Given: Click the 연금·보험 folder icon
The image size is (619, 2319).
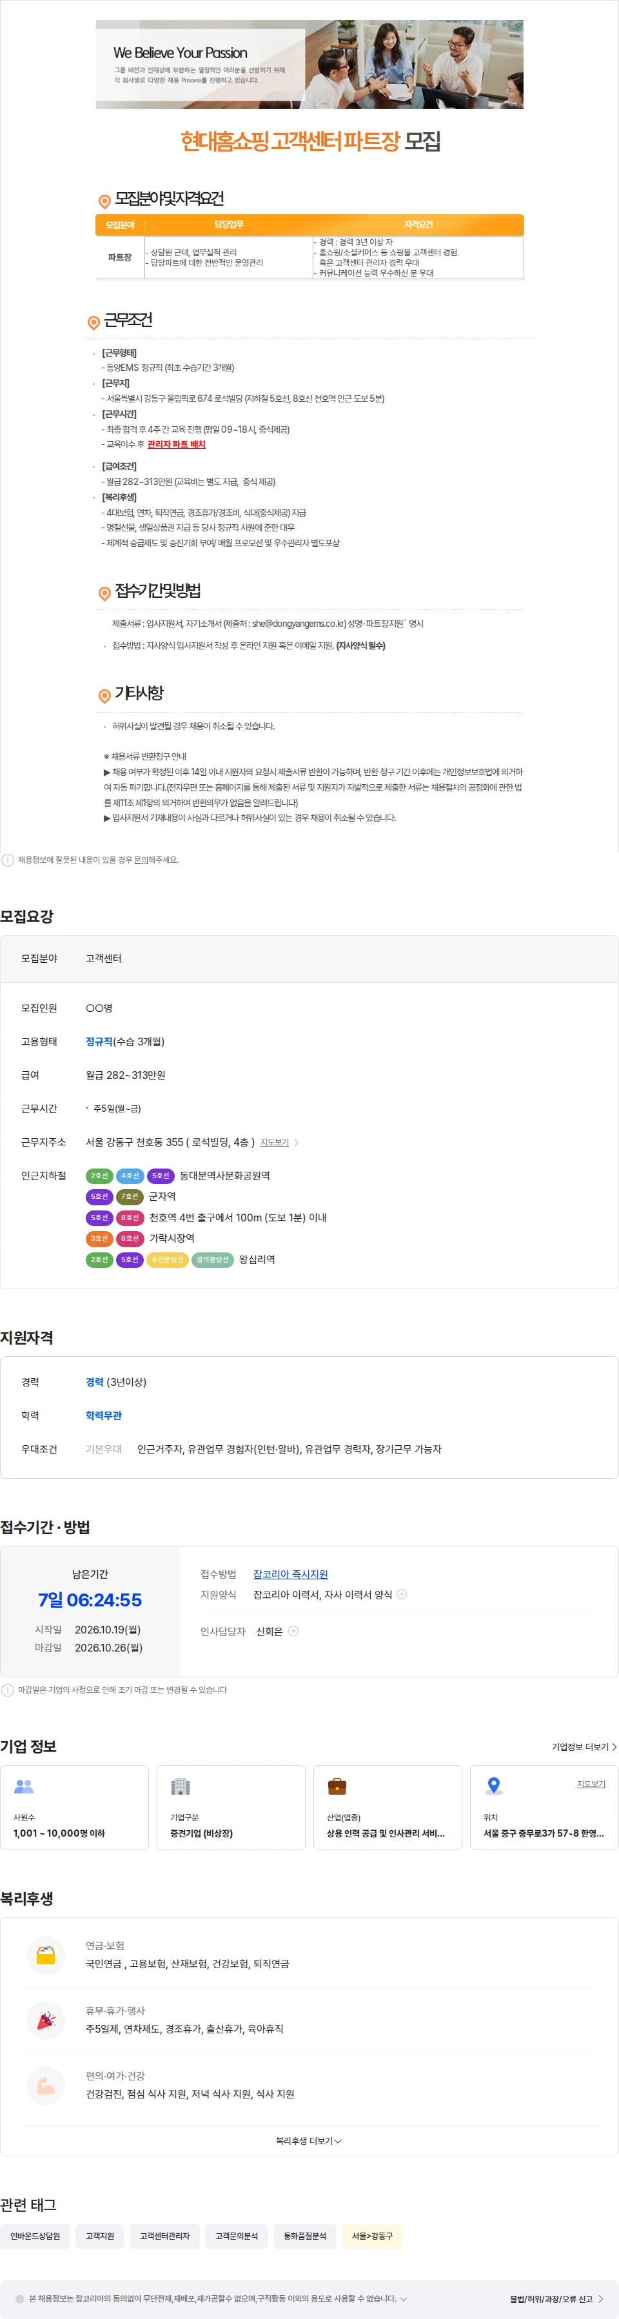Looking at the screenshot, I should pos(46,1955).
